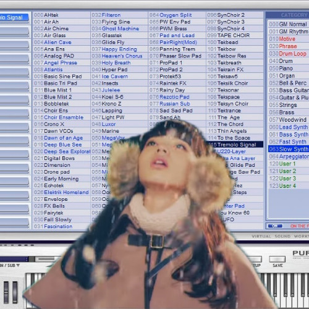Screen dimensions: 309x309
Task: Load preset 067 Pad and Lead
Action: coord(177,35)
